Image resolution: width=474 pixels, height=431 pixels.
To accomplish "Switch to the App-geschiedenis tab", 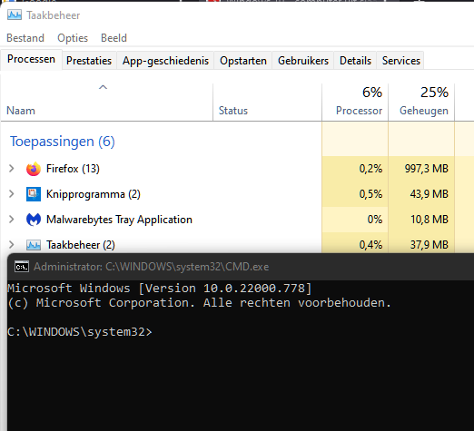I will [x=165, y=61].
